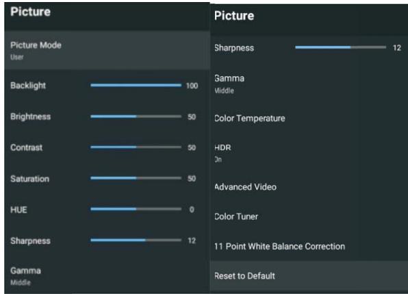This screenshot has width=408, height=294.
Task: Click Sharpness value 12 in right panel
Action: click(x=397, y=48)
